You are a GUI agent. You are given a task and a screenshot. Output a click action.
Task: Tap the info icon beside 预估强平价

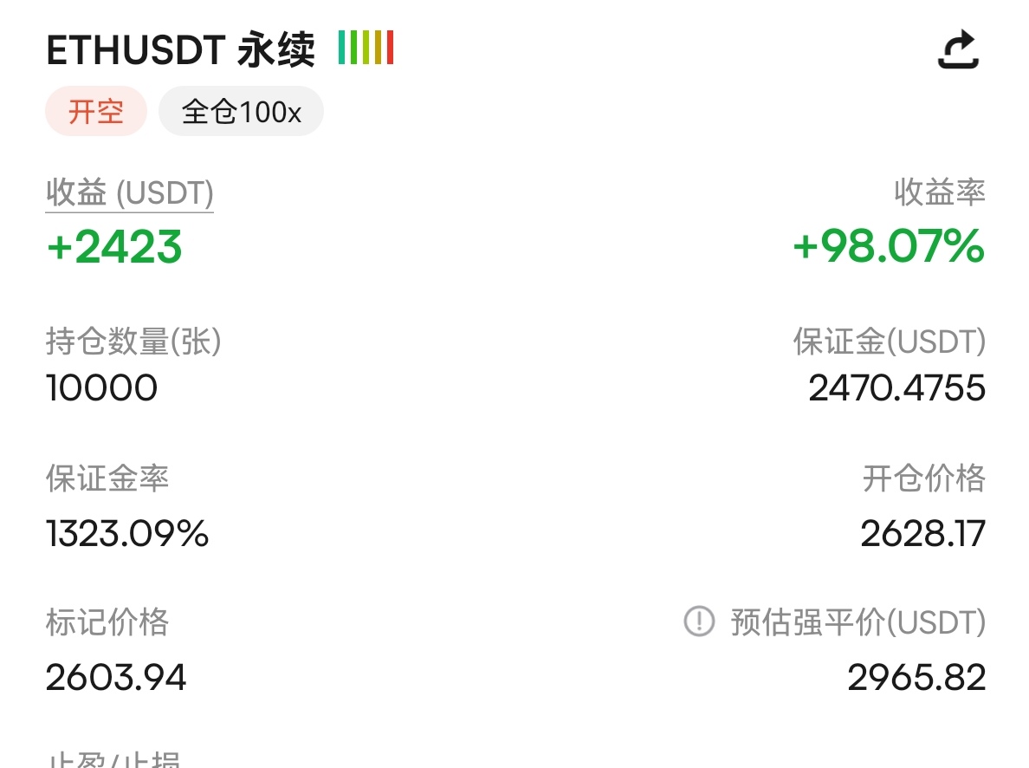[x=699, y=621]
